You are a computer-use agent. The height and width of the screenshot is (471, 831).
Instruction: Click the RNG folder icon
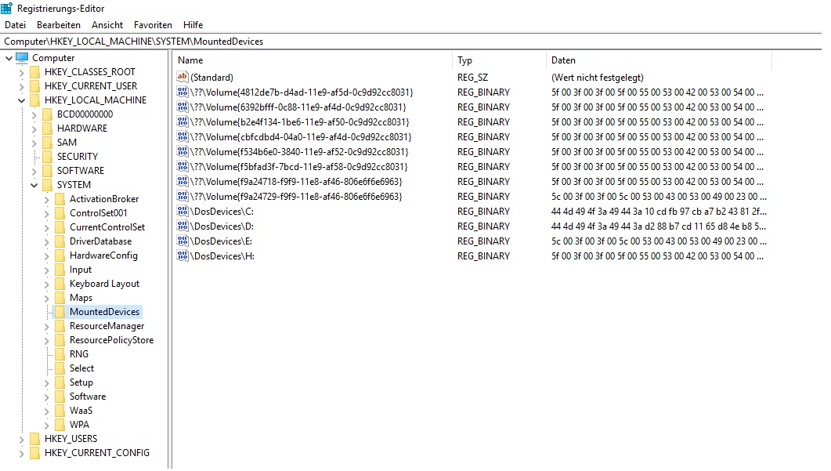tap(60, 353)
